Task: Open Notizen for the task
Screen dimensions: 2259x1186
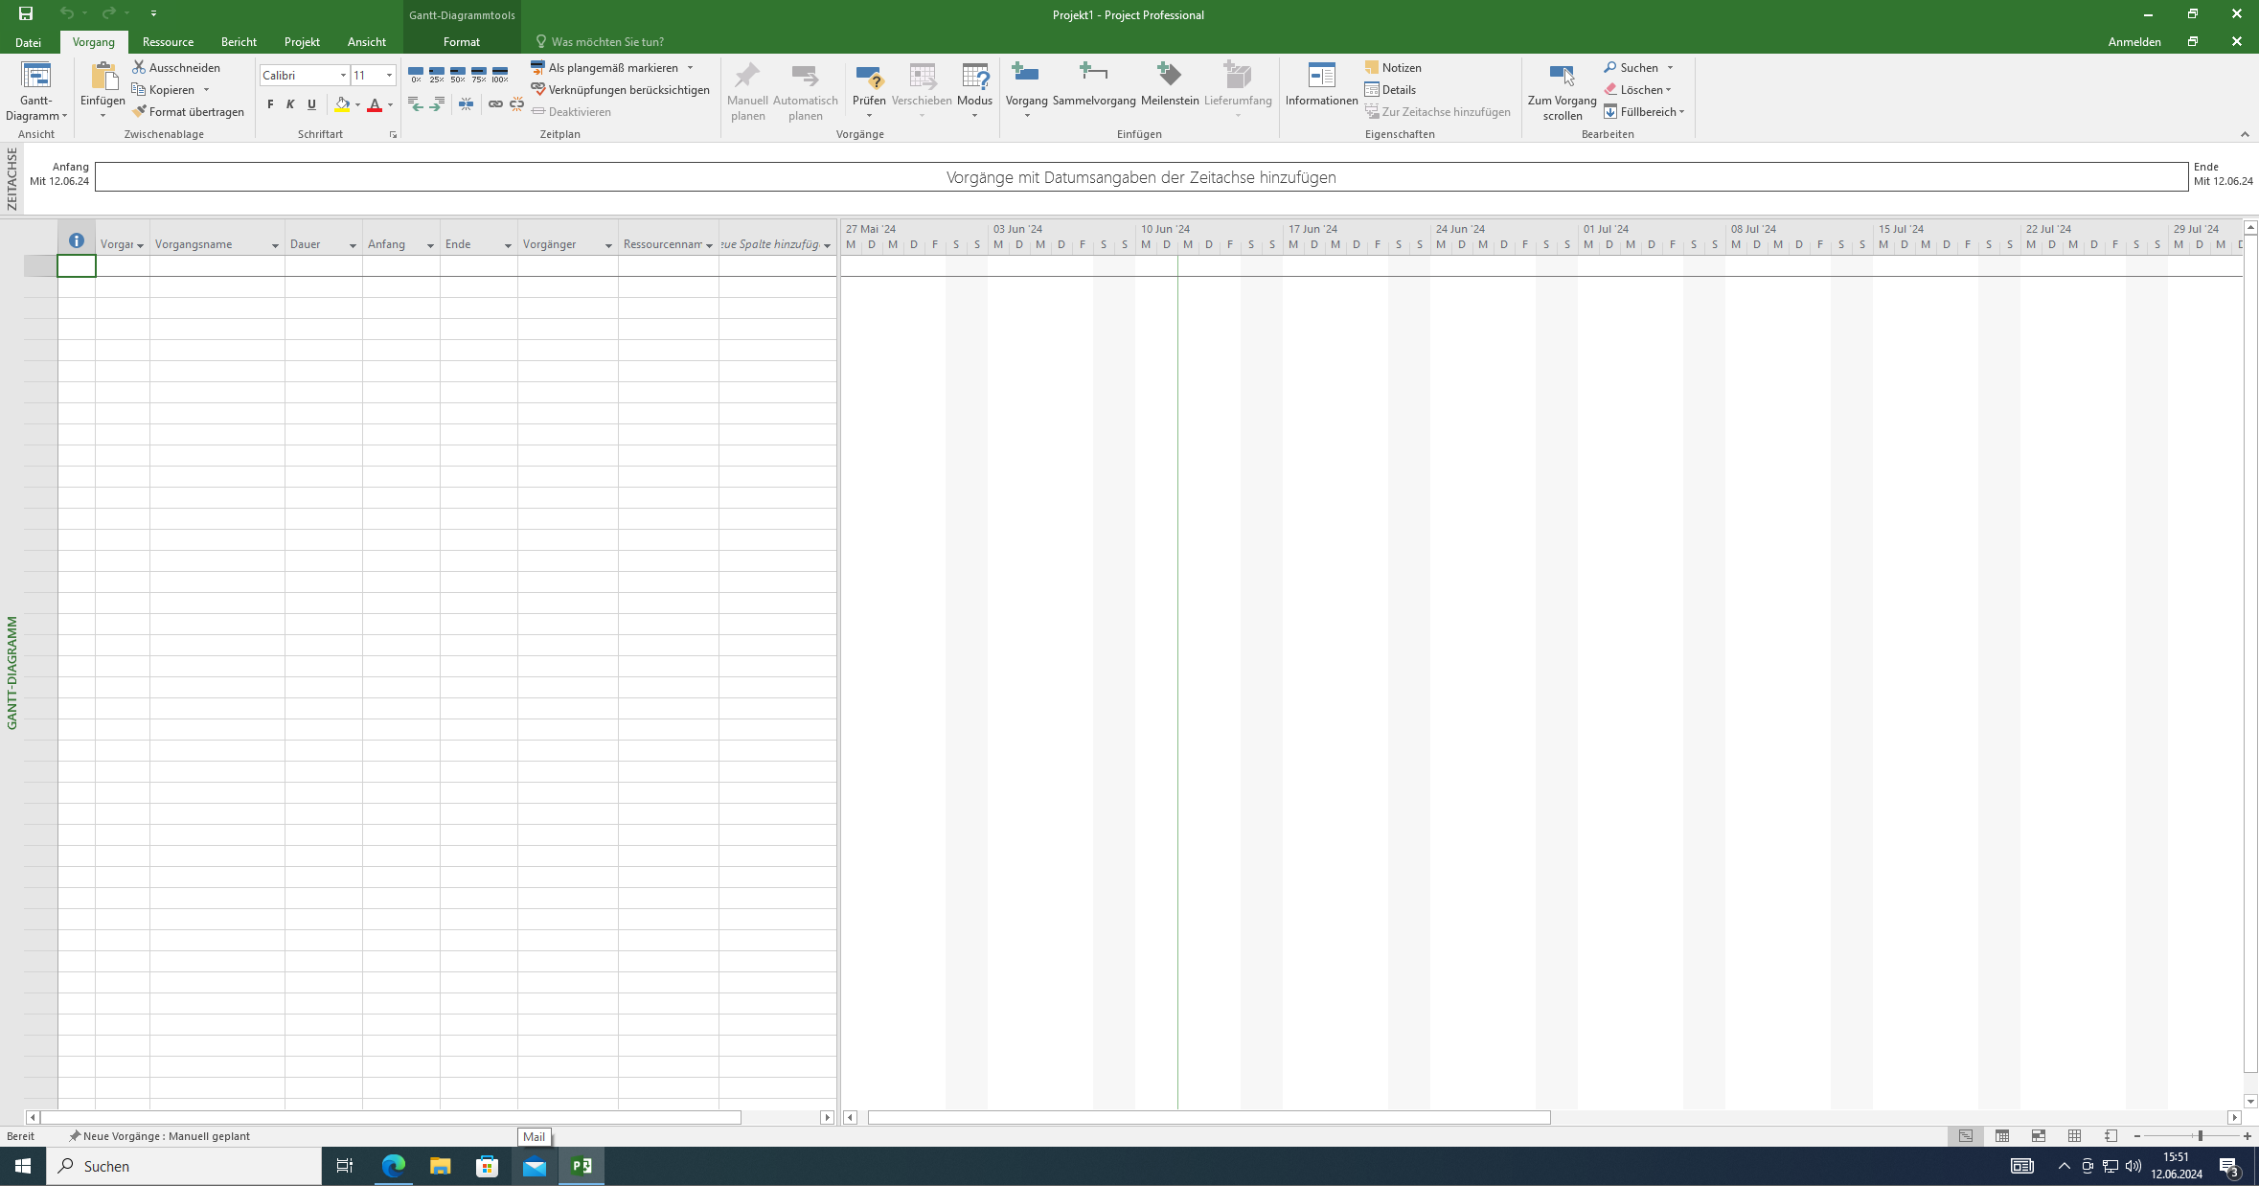Action: pos(1393,68)
